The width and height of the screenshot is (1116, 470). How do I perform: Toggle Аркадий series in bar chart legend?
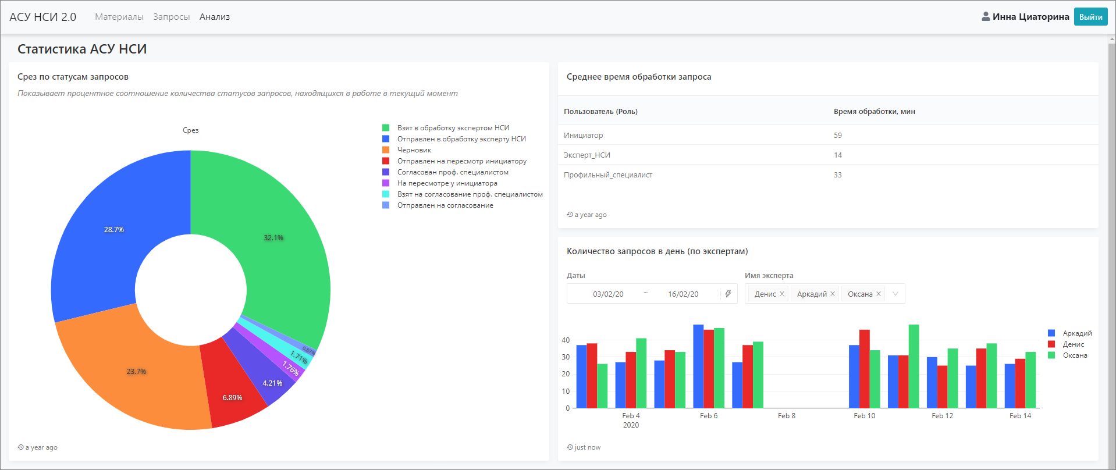[x=1076, y=333]
